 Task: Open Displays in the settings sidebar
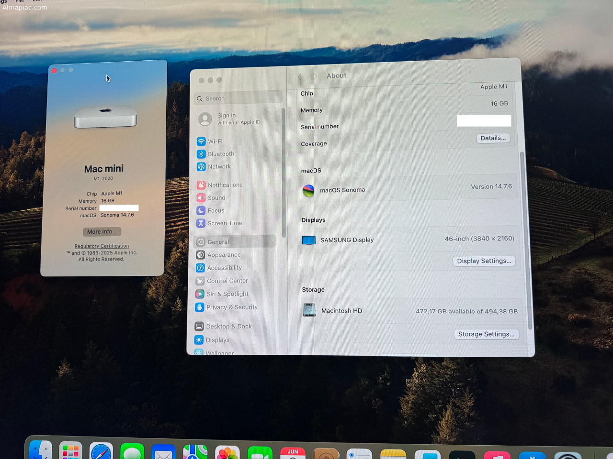[x=212, y=340]
